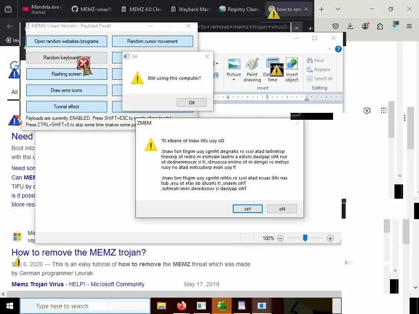Open WordPad help icon
The height and width of the screenshot is (314, 419).
tap(338, 49)
